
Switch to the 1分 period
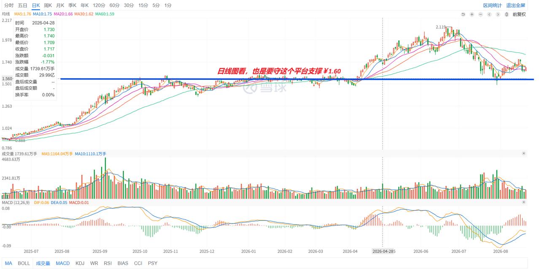point(168,5)
